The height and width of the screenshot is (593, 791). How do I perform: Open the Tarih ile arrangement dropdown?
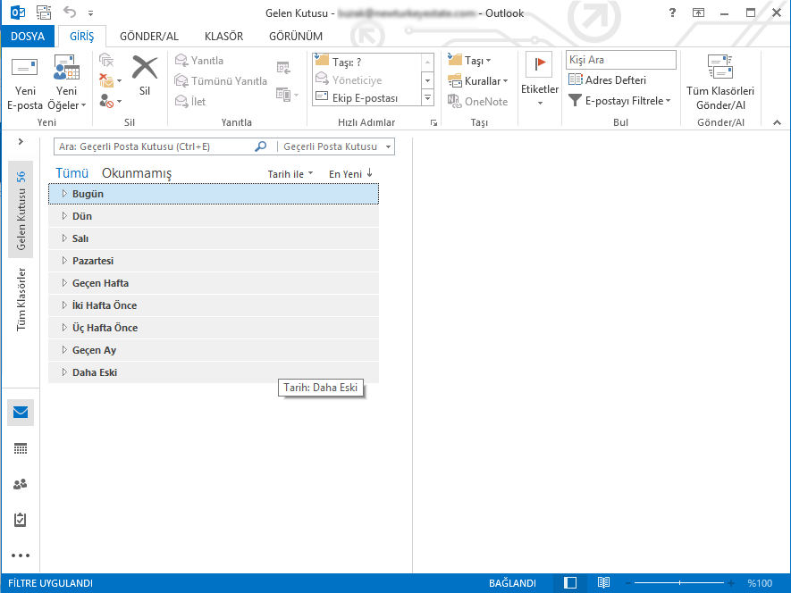point(290,174)
